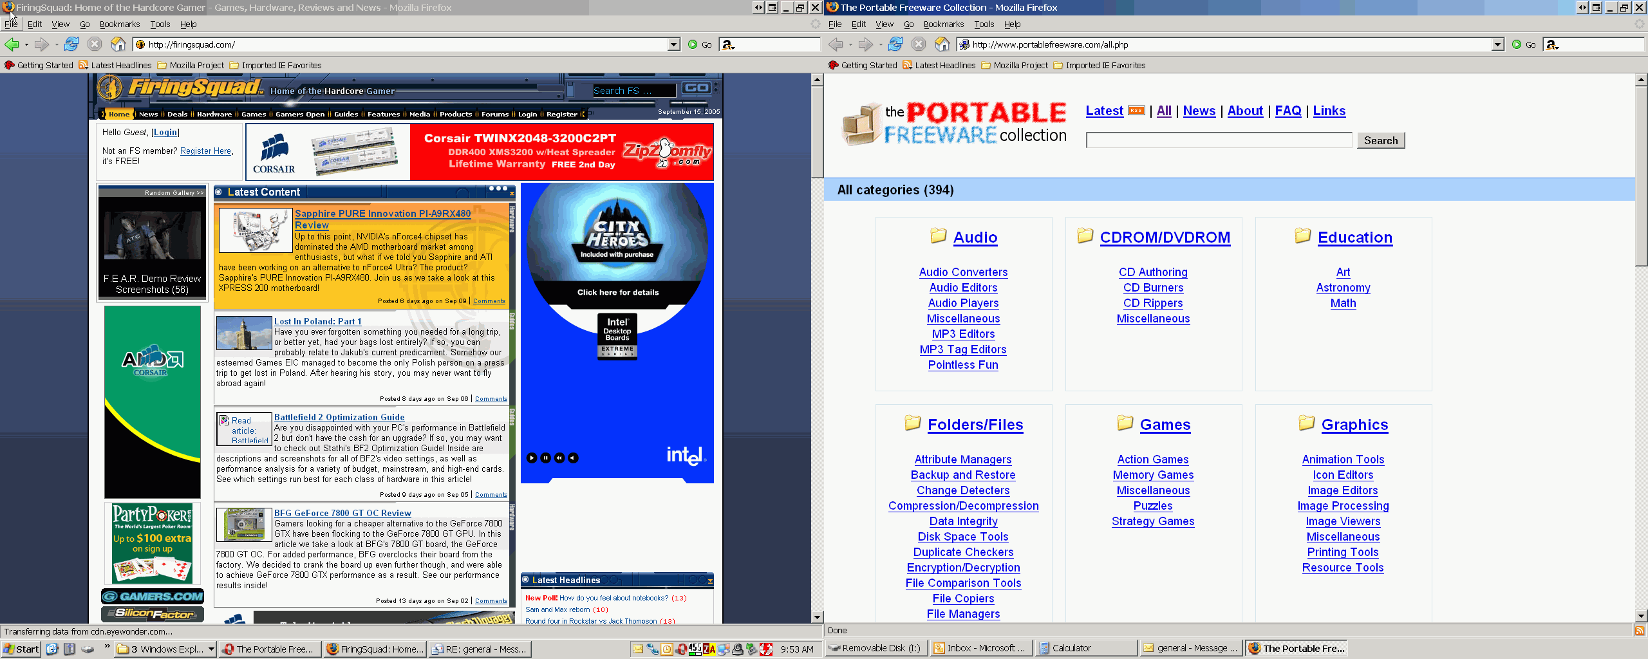Screen dimensions: 1648x659
Task: Click Audio category folder icon
Action: point(938,236)
